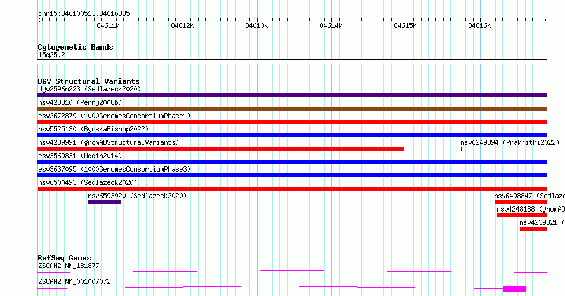Viewport: 565px width, 296px height.
Task: Click the 84612k ruler label
Action: point(182,25)
